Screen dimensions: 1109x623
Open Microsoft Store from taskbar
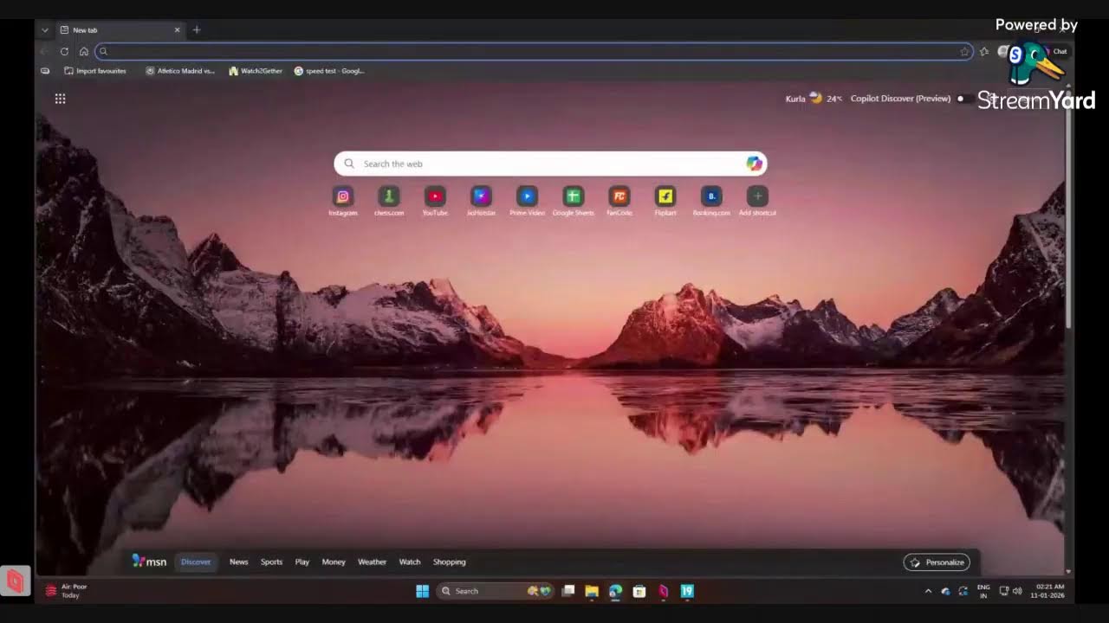pos(639,591)
